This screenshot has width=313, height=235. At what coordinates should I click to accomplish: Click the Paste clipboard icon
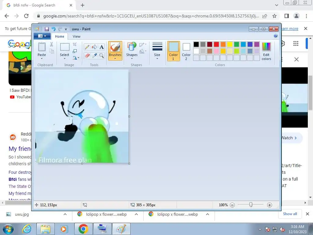[42, 47]
